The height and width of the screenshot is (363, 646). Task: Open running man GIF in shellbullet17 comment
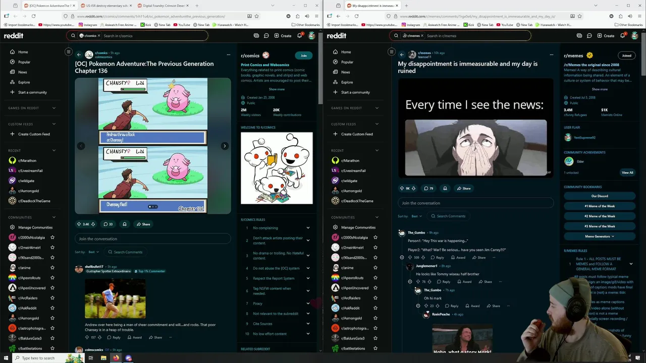coord(115,298)
